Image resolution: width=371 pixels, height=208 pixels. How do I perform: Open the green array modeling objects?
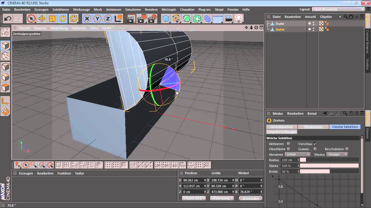(197, 19)
